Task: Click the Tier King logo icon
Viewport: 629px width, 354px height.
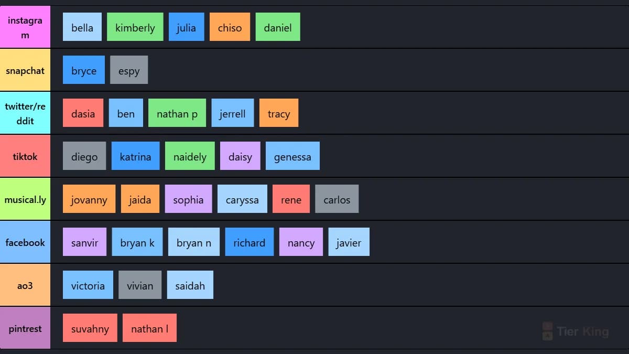Action: pyautogui.click(x=547, y=331)
